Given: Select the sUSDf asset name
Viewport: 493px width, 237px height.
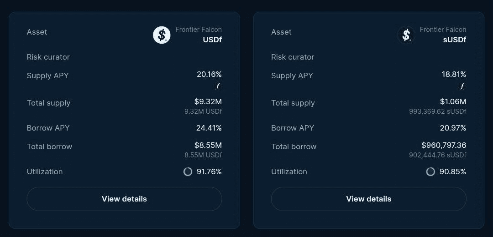Looking at the screenshot, I should [x=455, y=40].
